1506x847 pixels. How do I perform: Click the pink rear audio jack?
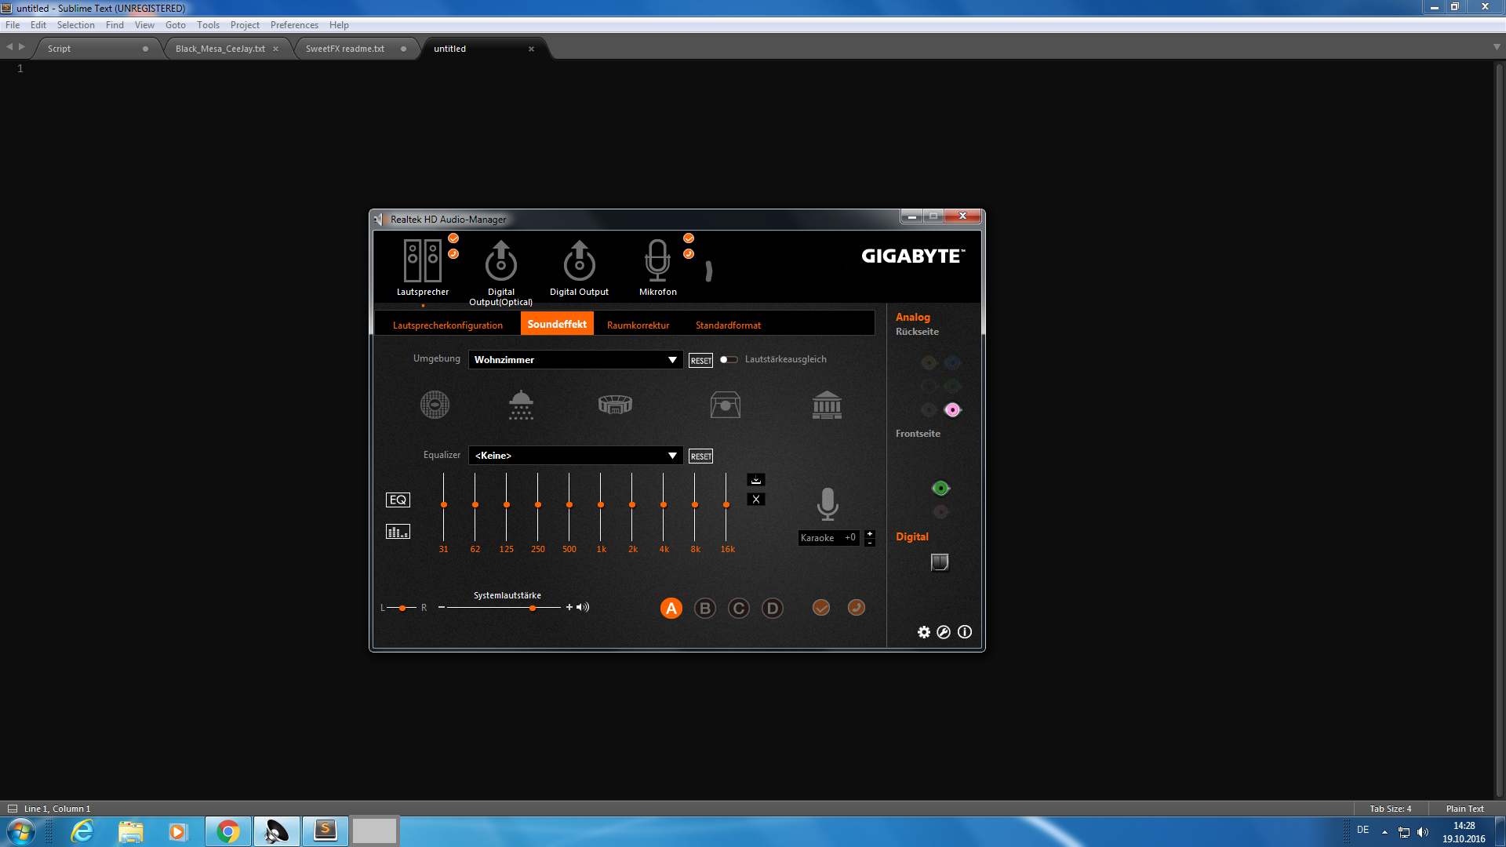click(x=952, y=409)
